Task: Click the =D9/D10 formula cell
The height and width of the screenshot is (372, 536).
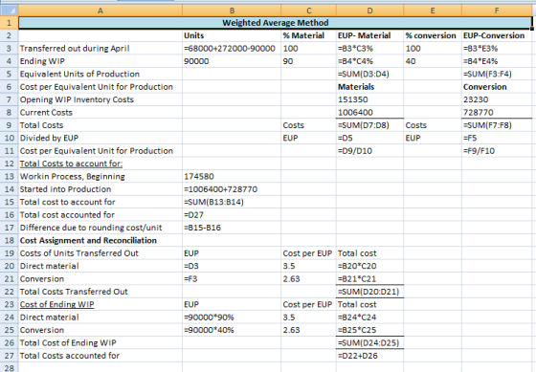Action: (369, 151)
